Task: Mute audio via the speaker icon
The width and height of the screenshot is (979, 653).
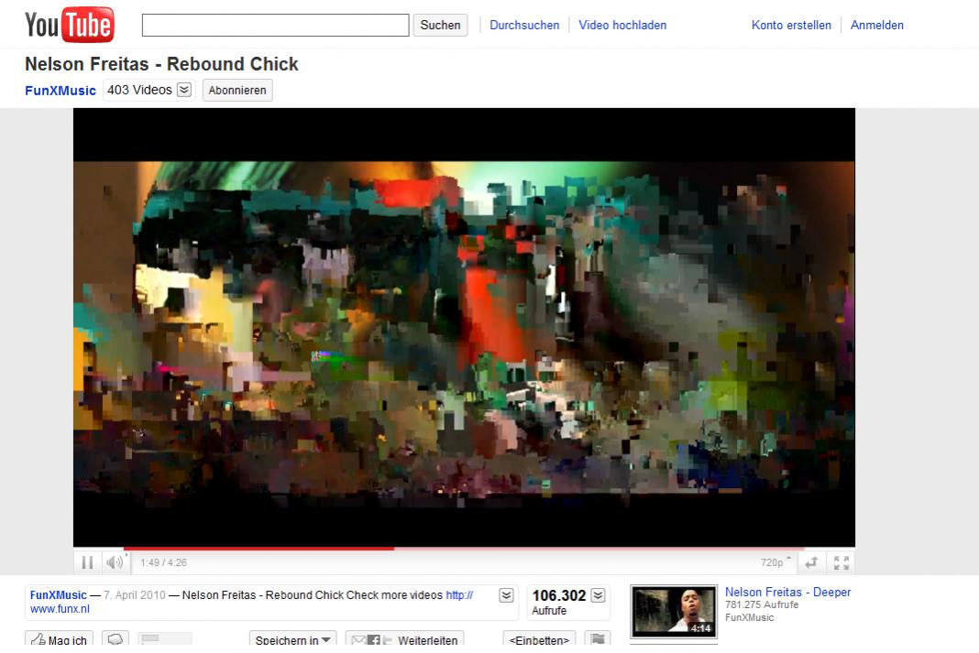Action: click(x=115, y=562)
